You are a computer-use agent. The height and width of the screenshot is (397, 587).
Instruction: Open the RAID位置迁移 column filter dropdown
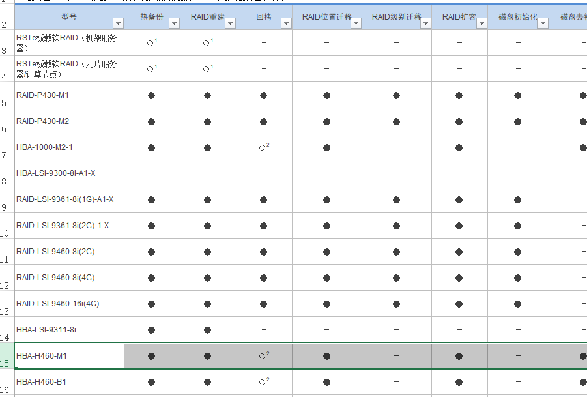pyautogui.click(x=356, y=23)
